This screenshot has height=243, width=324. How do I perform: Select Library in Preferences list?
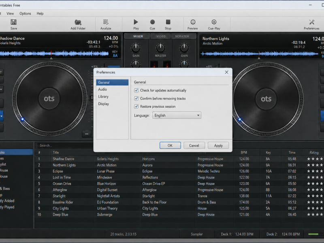tap(112, 96)
